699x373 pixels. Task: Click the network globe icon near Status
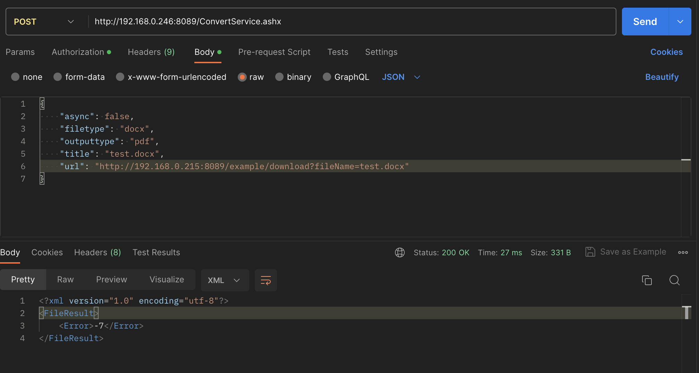tap(400, 252)
